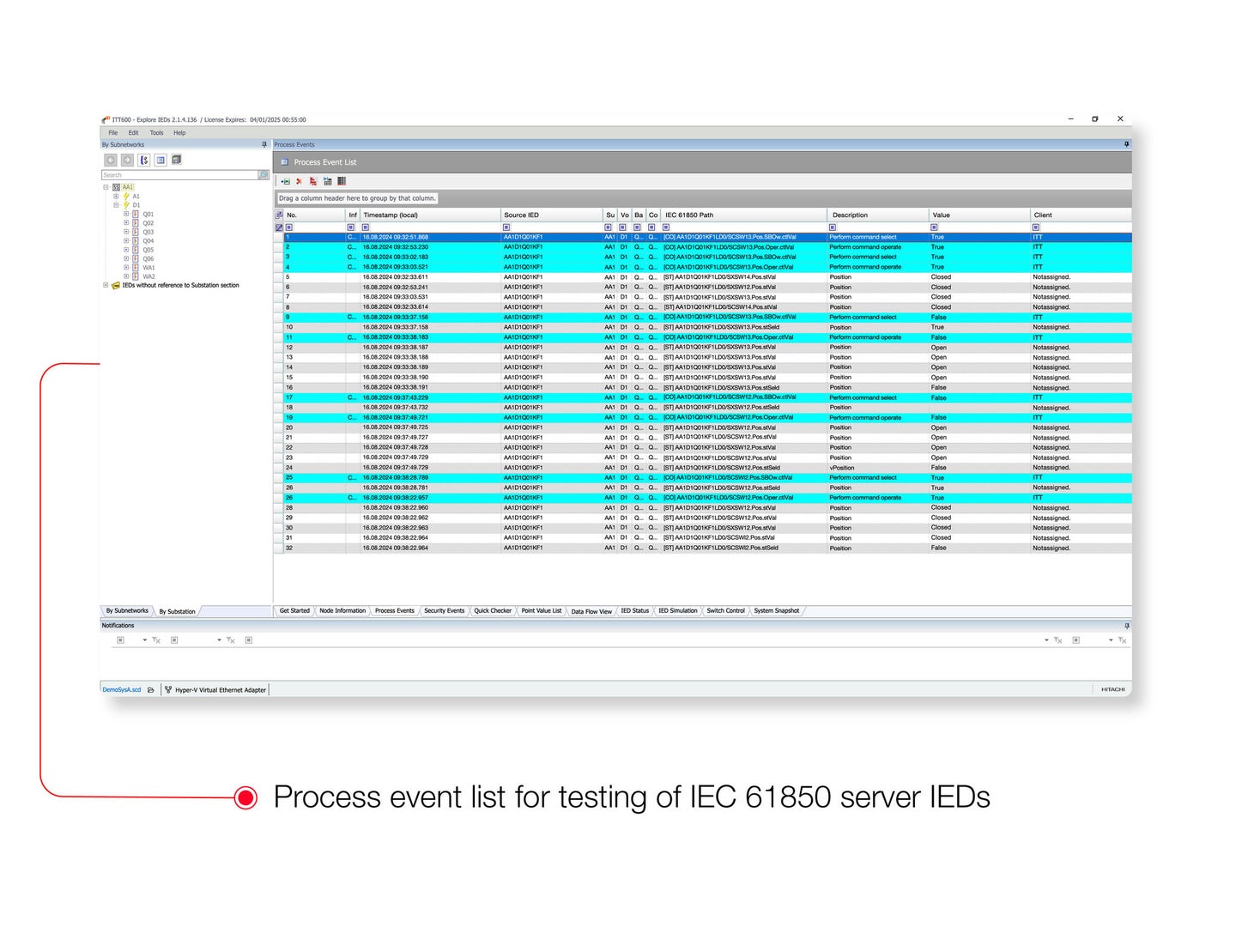Toggle the row filter icon in filter row

[279, 227]
